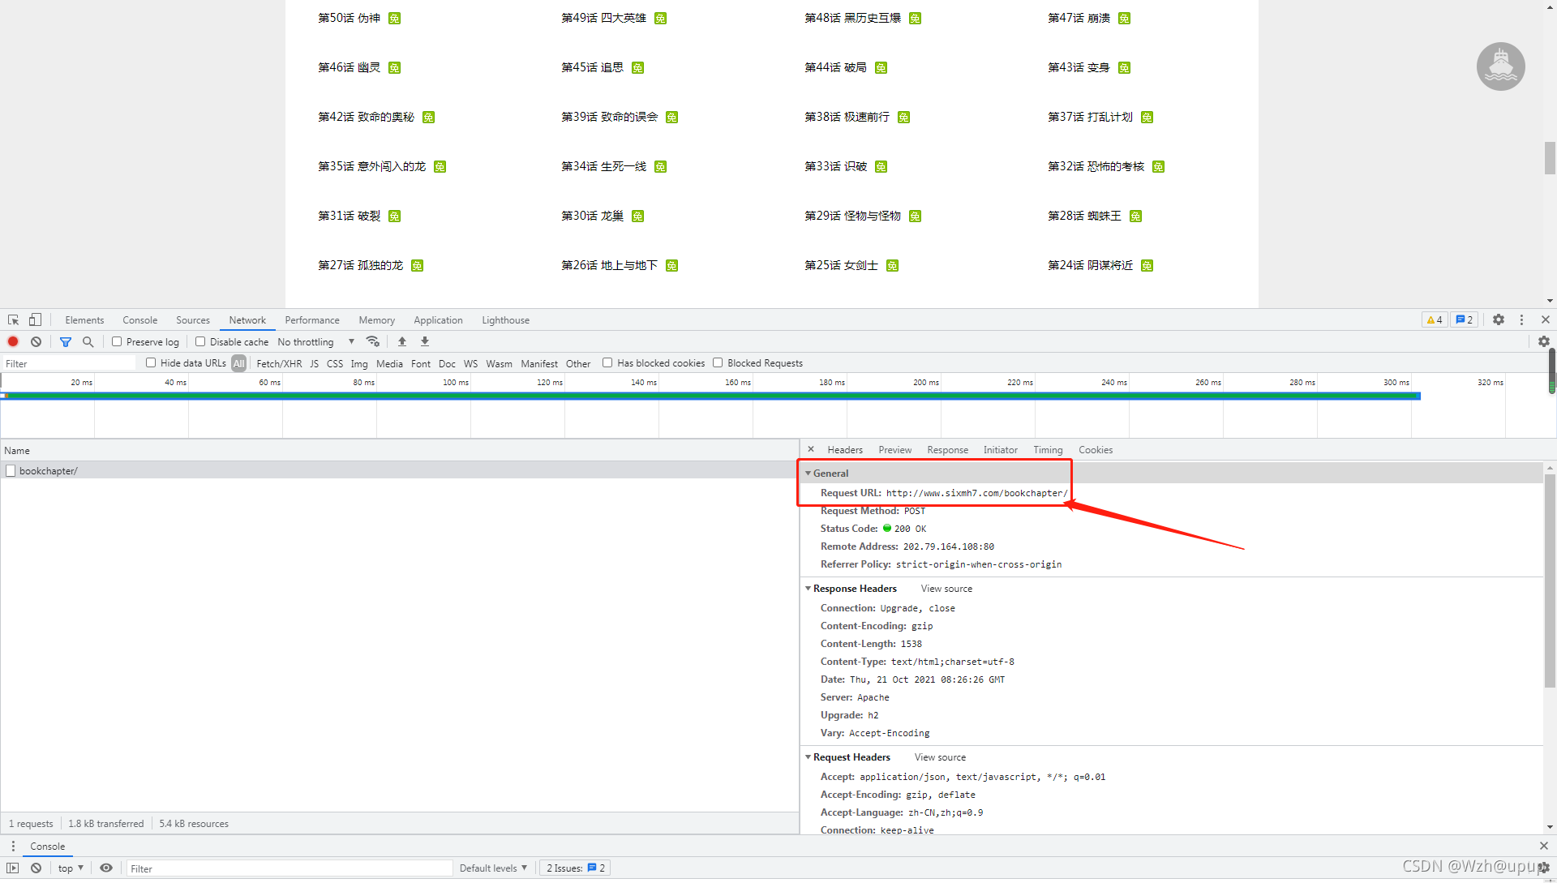1557x883 pixels.
Task: Click the export HAR download icon
Action: tap(425, 341)
